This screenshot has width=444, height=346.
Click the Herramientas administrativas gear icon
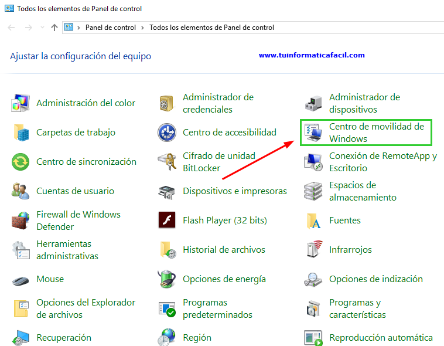click(x=21, y=250)
